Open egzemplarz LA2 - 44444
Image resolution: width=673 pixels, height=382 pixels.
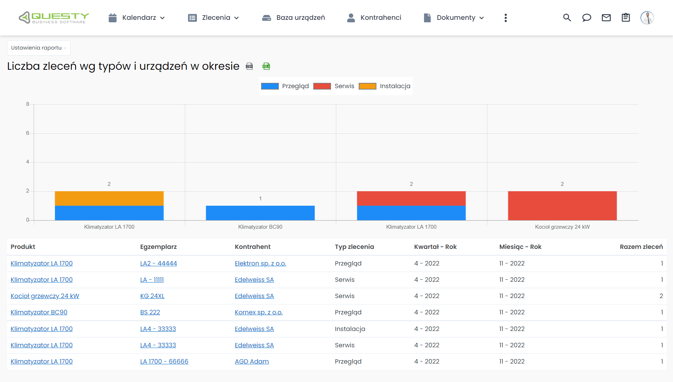[159, 263]
